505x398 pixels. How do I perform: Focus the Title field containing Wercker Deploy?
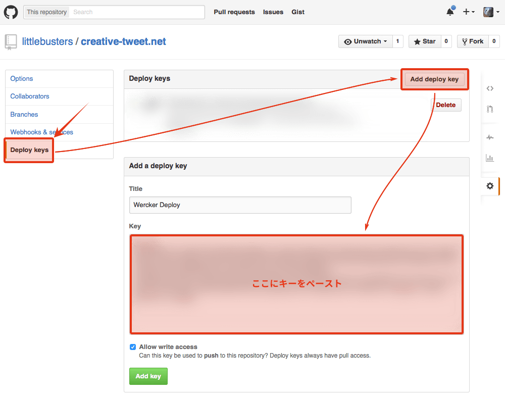(x=240, y=205)
